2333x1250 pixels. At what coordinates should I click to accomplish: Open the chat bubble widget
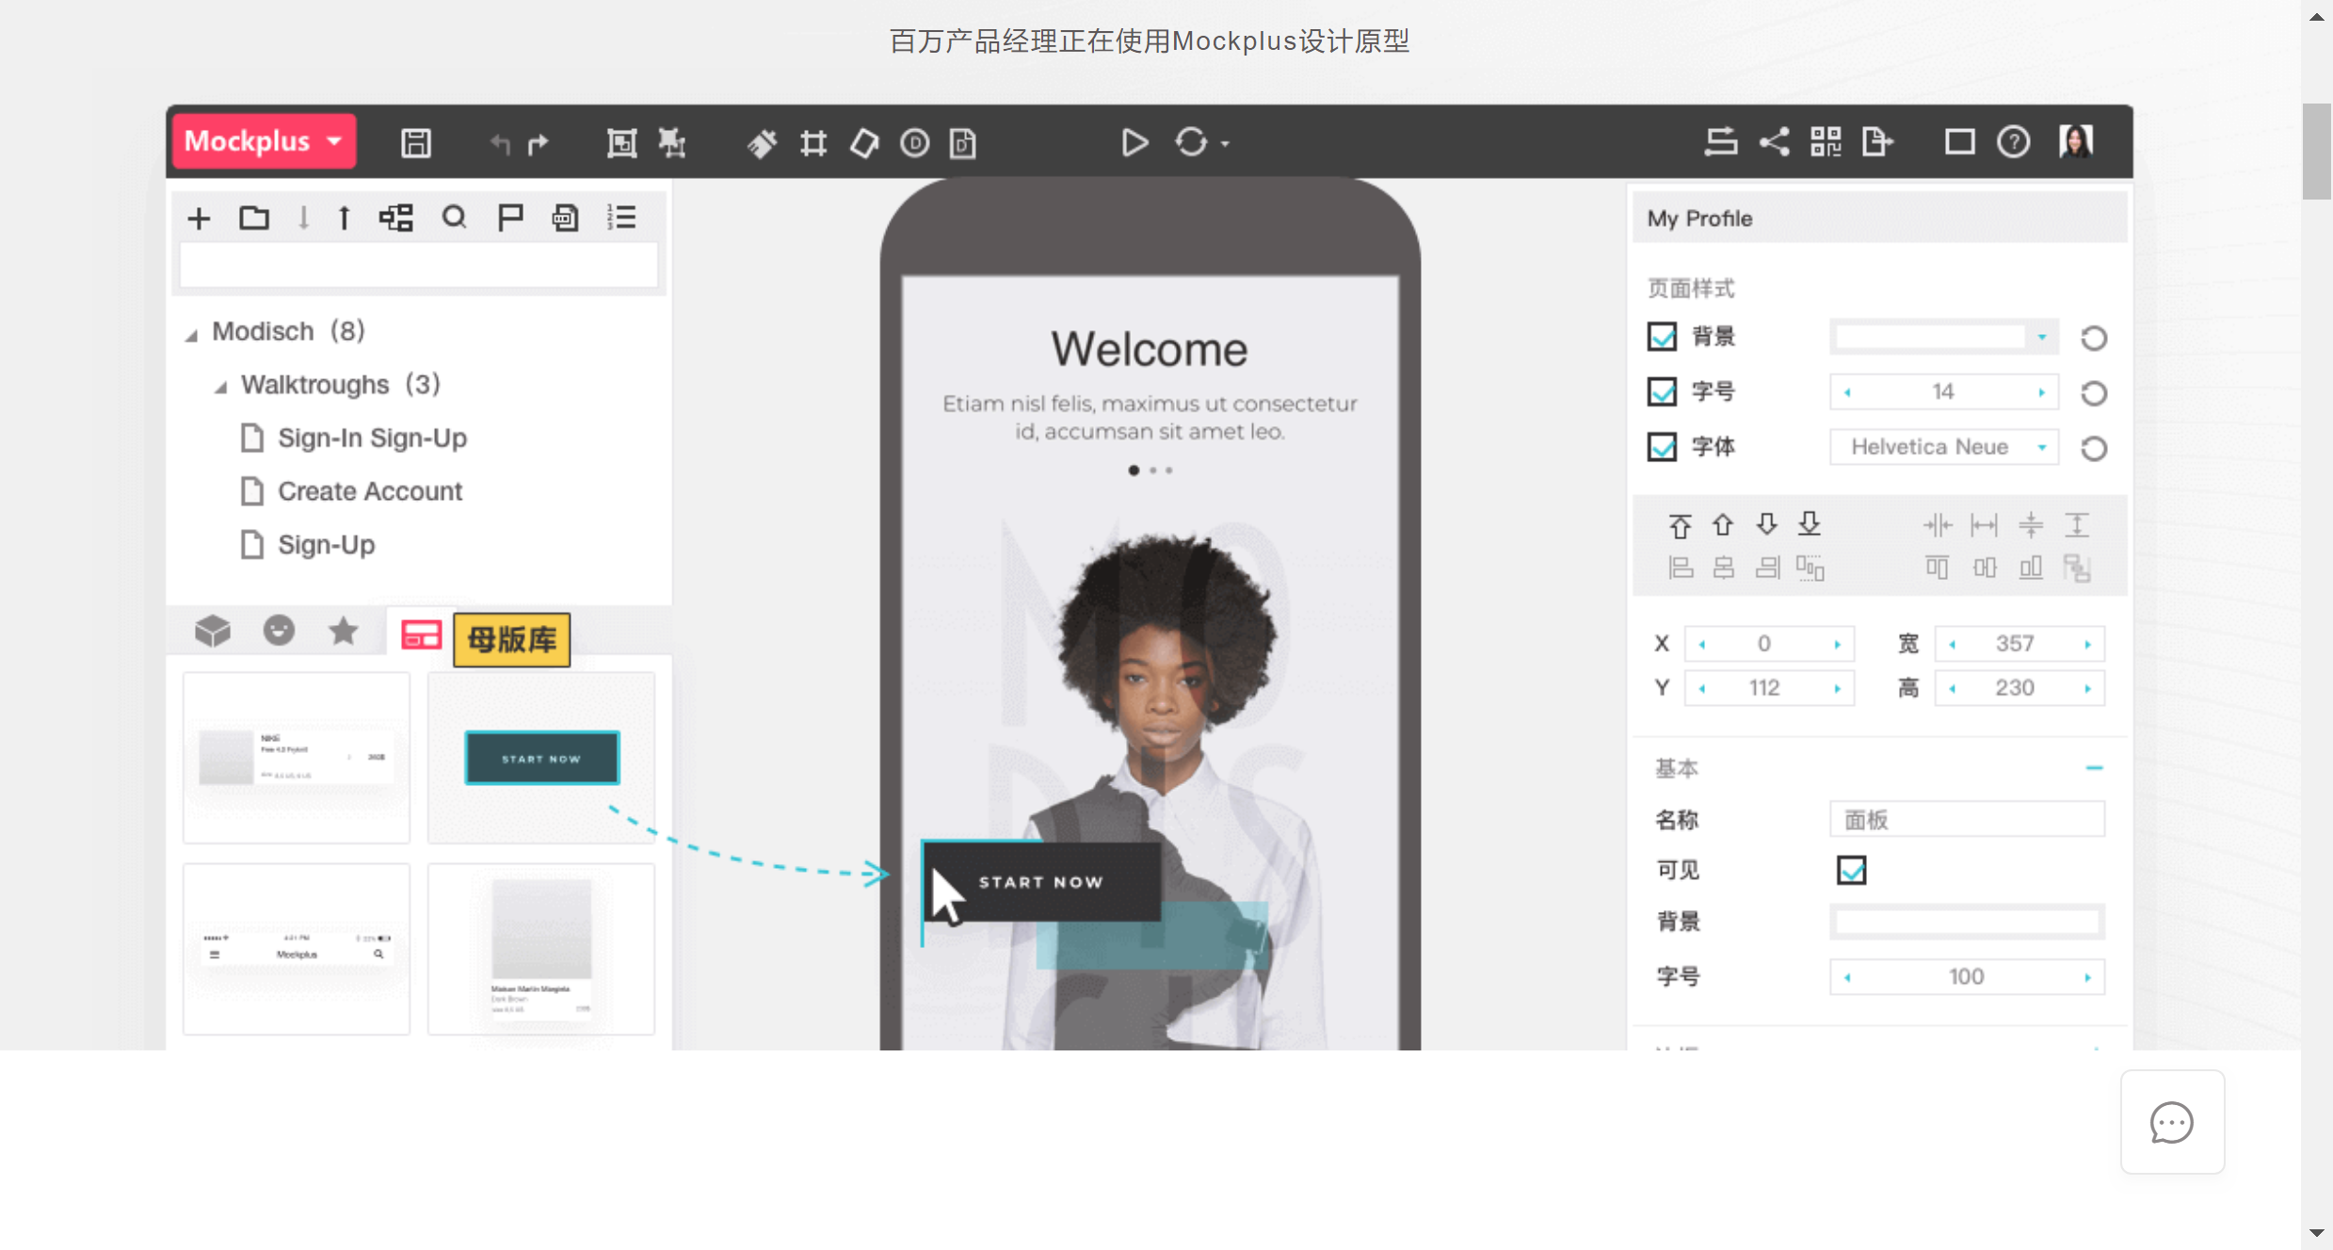pos(2171,1122)
